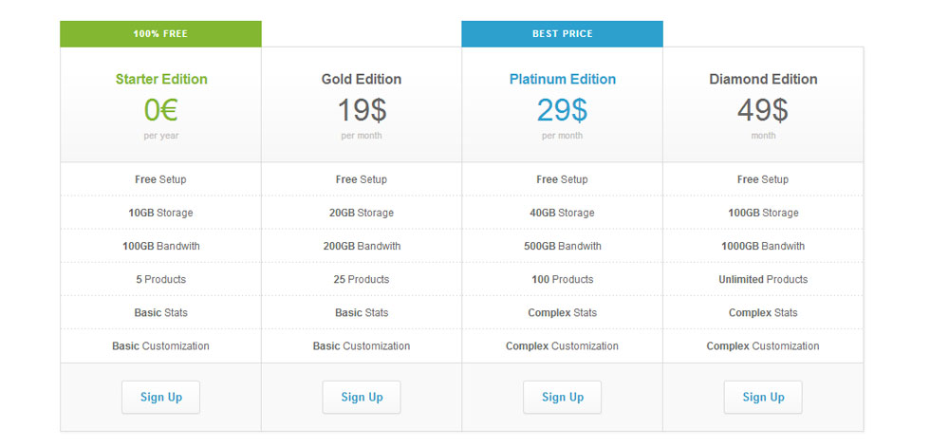Click the Diamond Edition heading
930x447 pixels.
763,79
